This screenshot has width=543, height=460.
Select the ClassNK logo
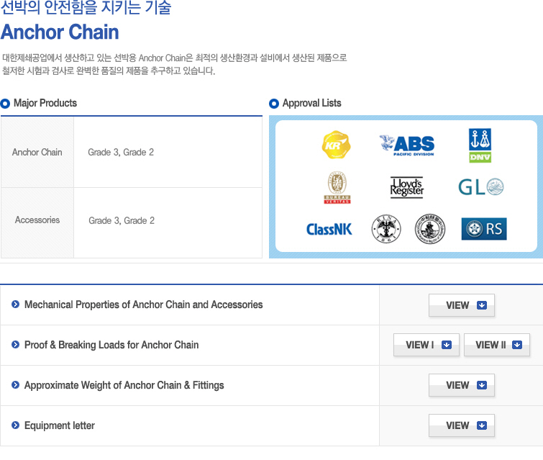pos(329,229)
